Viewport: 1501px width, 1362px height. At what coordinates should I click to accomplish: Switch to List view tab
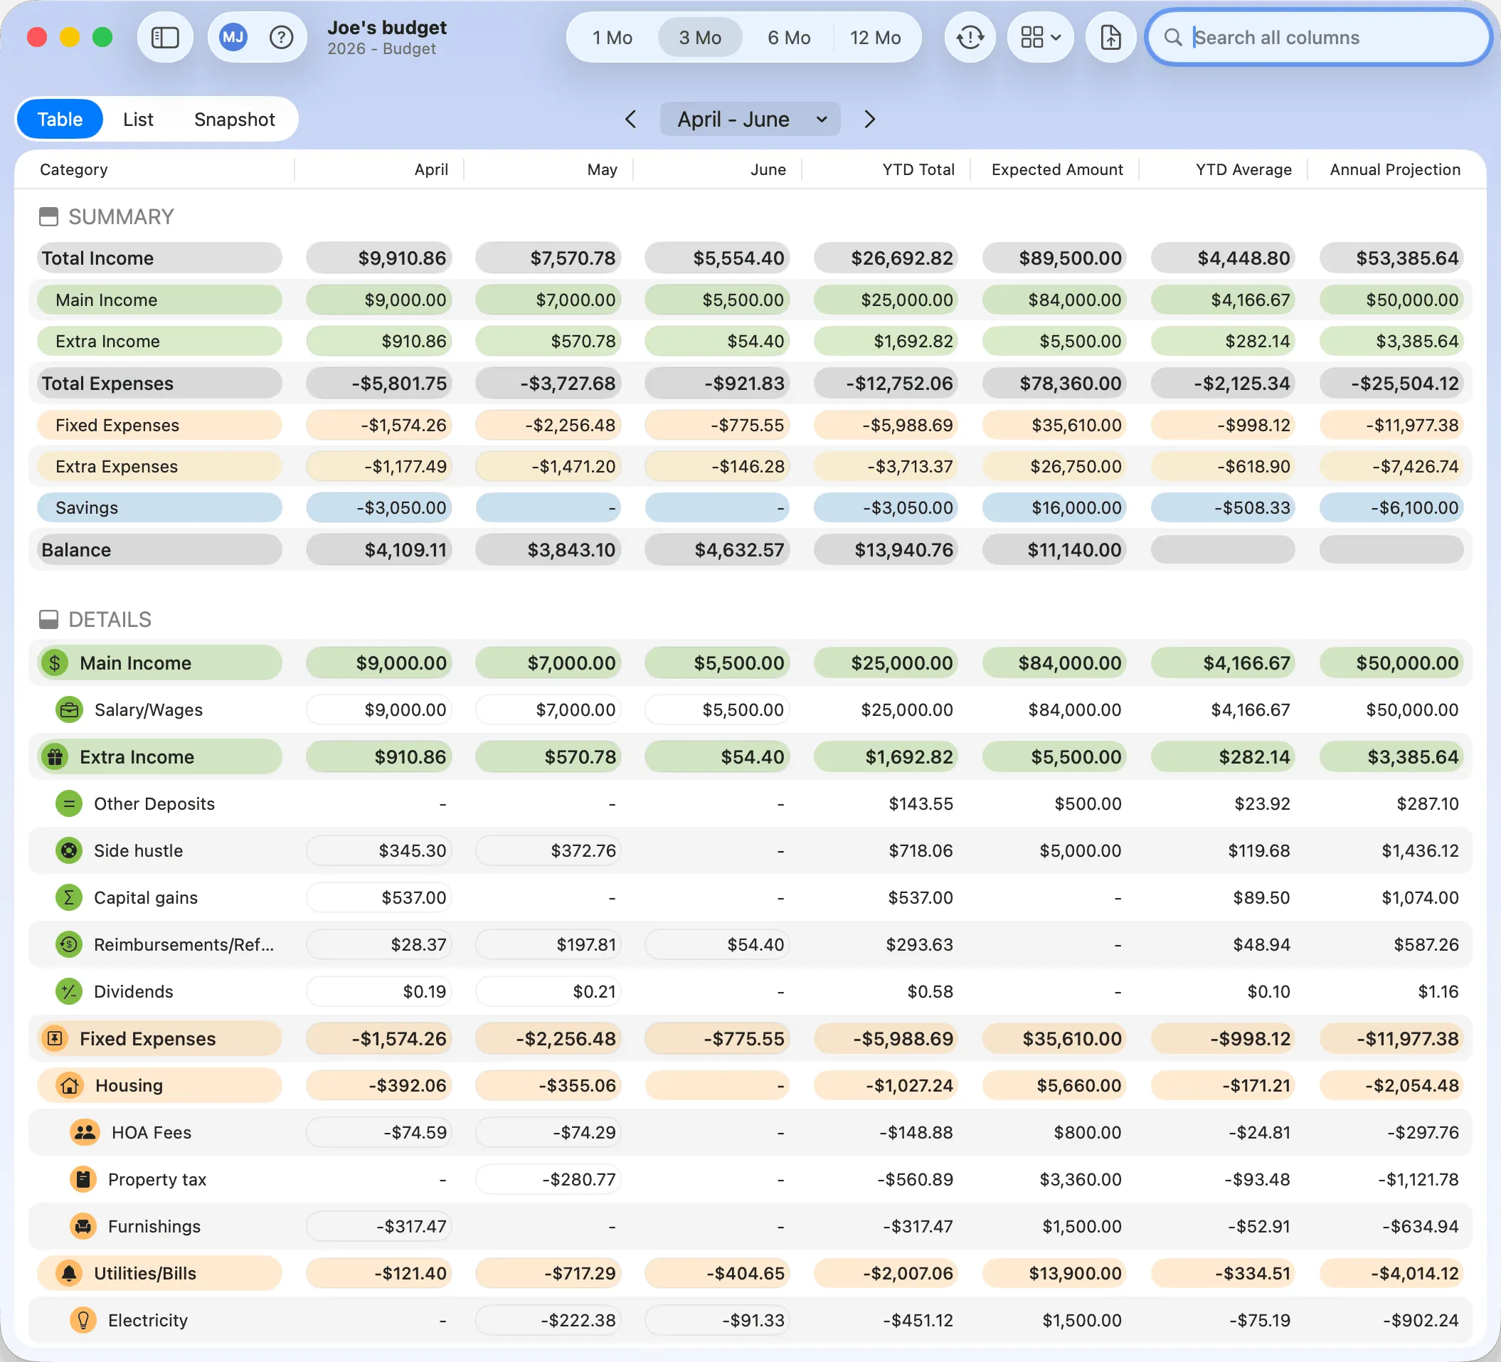point(139,119)
